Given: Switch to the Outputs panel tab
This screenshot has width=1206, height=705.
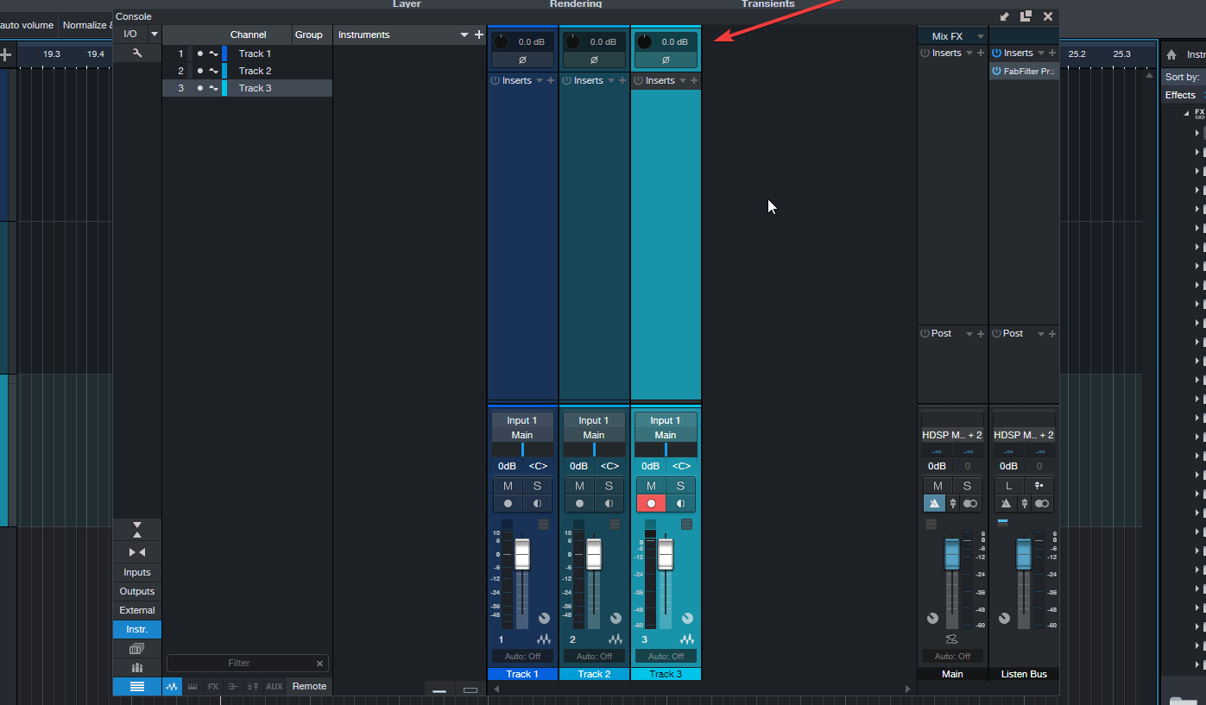Looking at the screenshot, I should click(136, 591).
